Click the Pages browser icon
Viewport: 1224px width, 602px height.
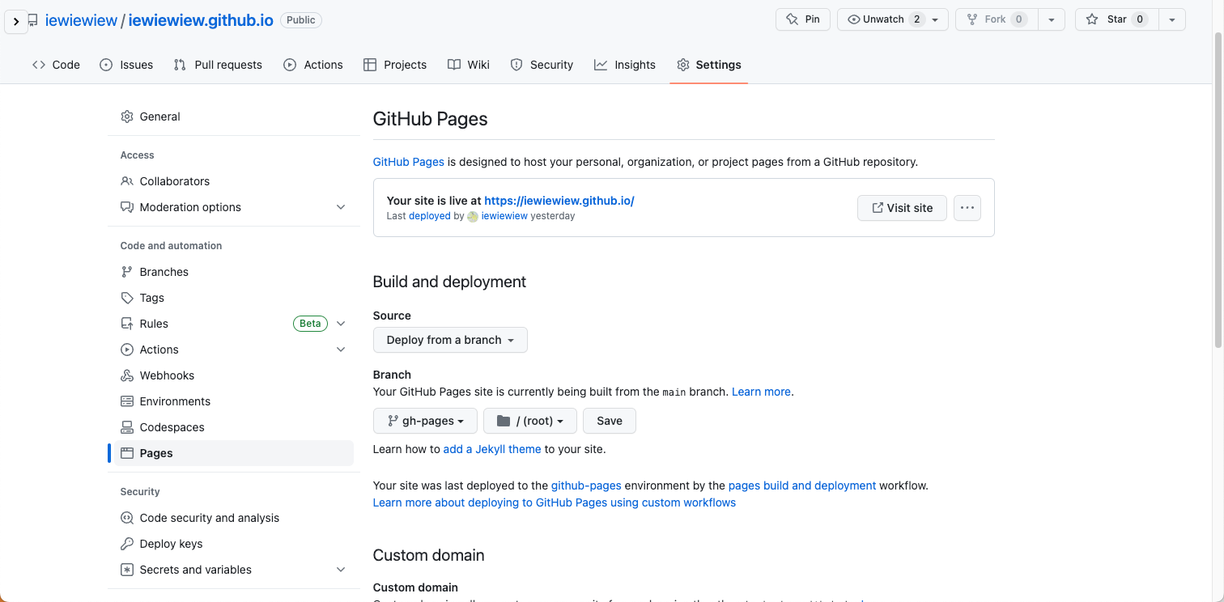click(127, 453)
